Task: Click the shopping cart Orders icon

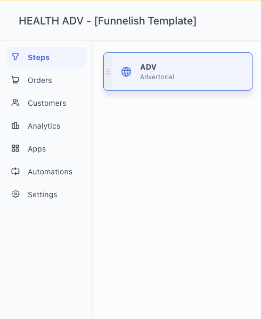Action: 15,80
